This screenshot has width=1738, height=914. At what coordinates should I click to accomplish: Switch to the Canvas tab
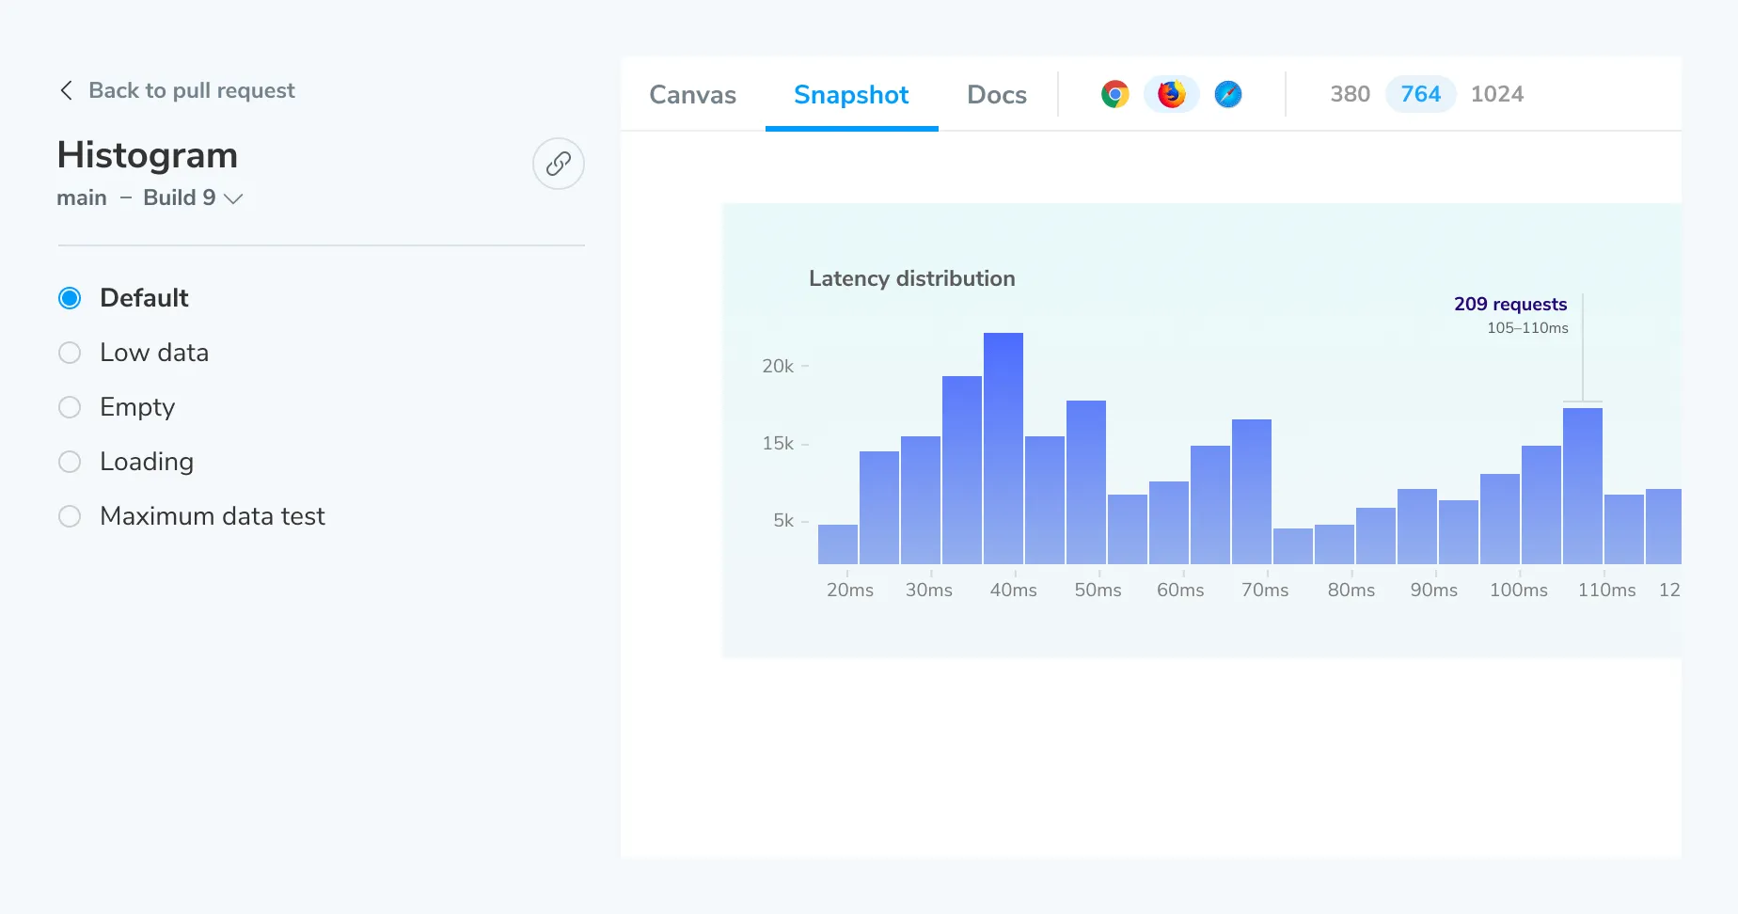tap(692, 95)
